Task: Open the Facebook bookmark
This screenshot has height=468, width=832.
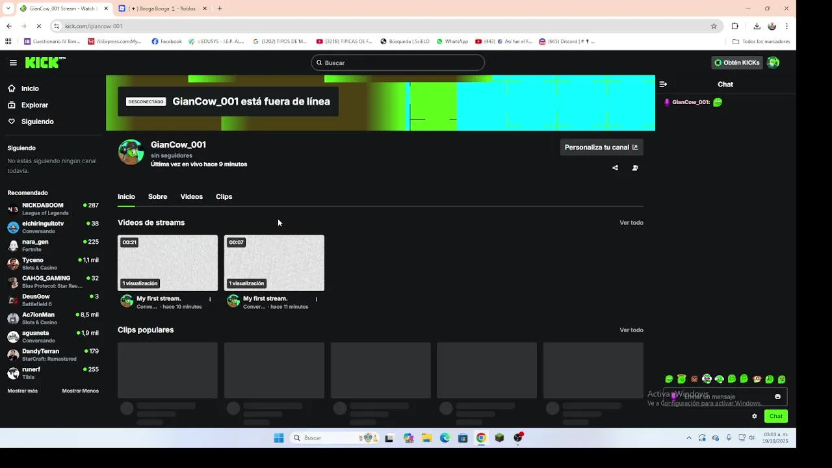Action: tap(166, 42)
